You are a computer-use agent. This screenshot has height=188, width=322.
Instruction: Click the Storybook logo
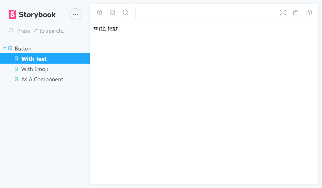point(12,14)
